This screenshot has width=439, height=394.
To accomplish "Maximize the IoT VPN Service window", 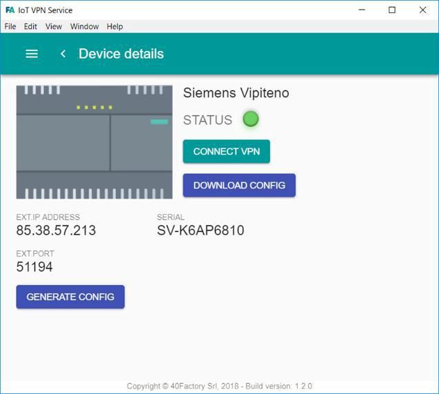I will click(391, 10).
